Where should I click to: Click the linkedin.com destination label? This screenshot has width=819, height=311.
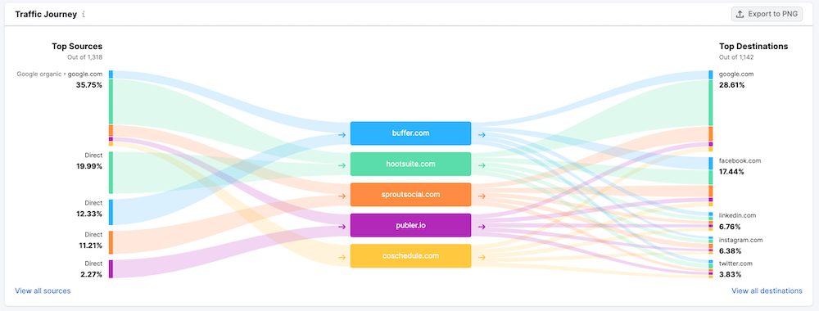(738, 215)
